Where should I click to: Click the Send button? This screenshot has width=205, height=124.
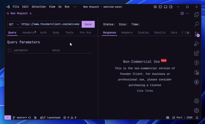pyautogui.click(x=88, y=24)
